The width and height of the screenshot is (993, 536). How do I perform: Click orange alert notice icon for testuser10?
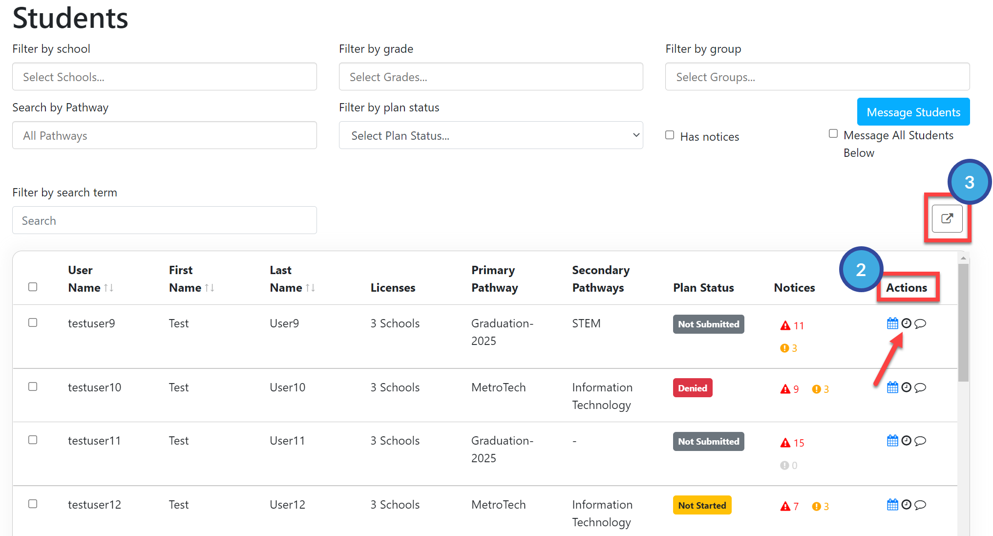(x=816, y=389)
